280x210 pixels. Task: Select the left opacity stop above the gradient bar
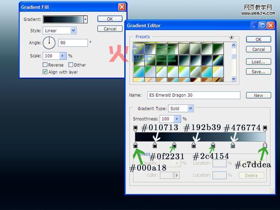(135, 128)
